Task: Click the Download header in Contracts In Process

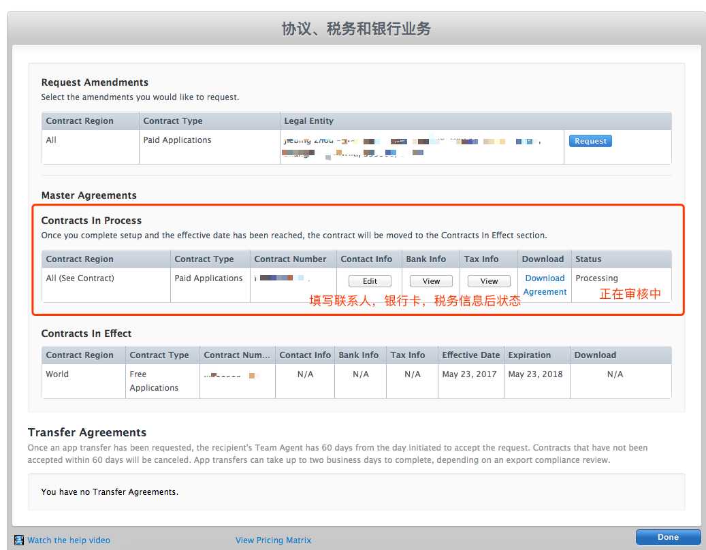Action: pos(543,259)
